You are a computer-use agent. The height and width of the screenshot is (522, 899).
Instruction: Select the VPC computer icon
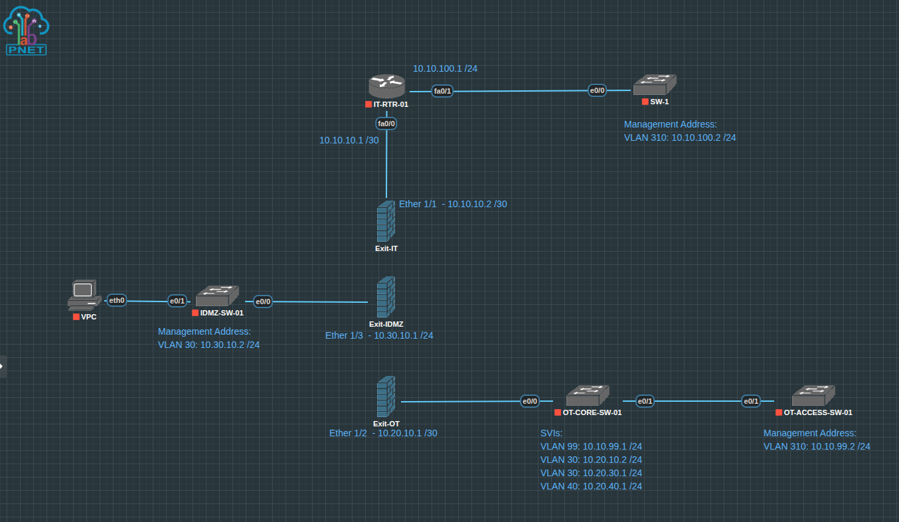click(84, 296)
